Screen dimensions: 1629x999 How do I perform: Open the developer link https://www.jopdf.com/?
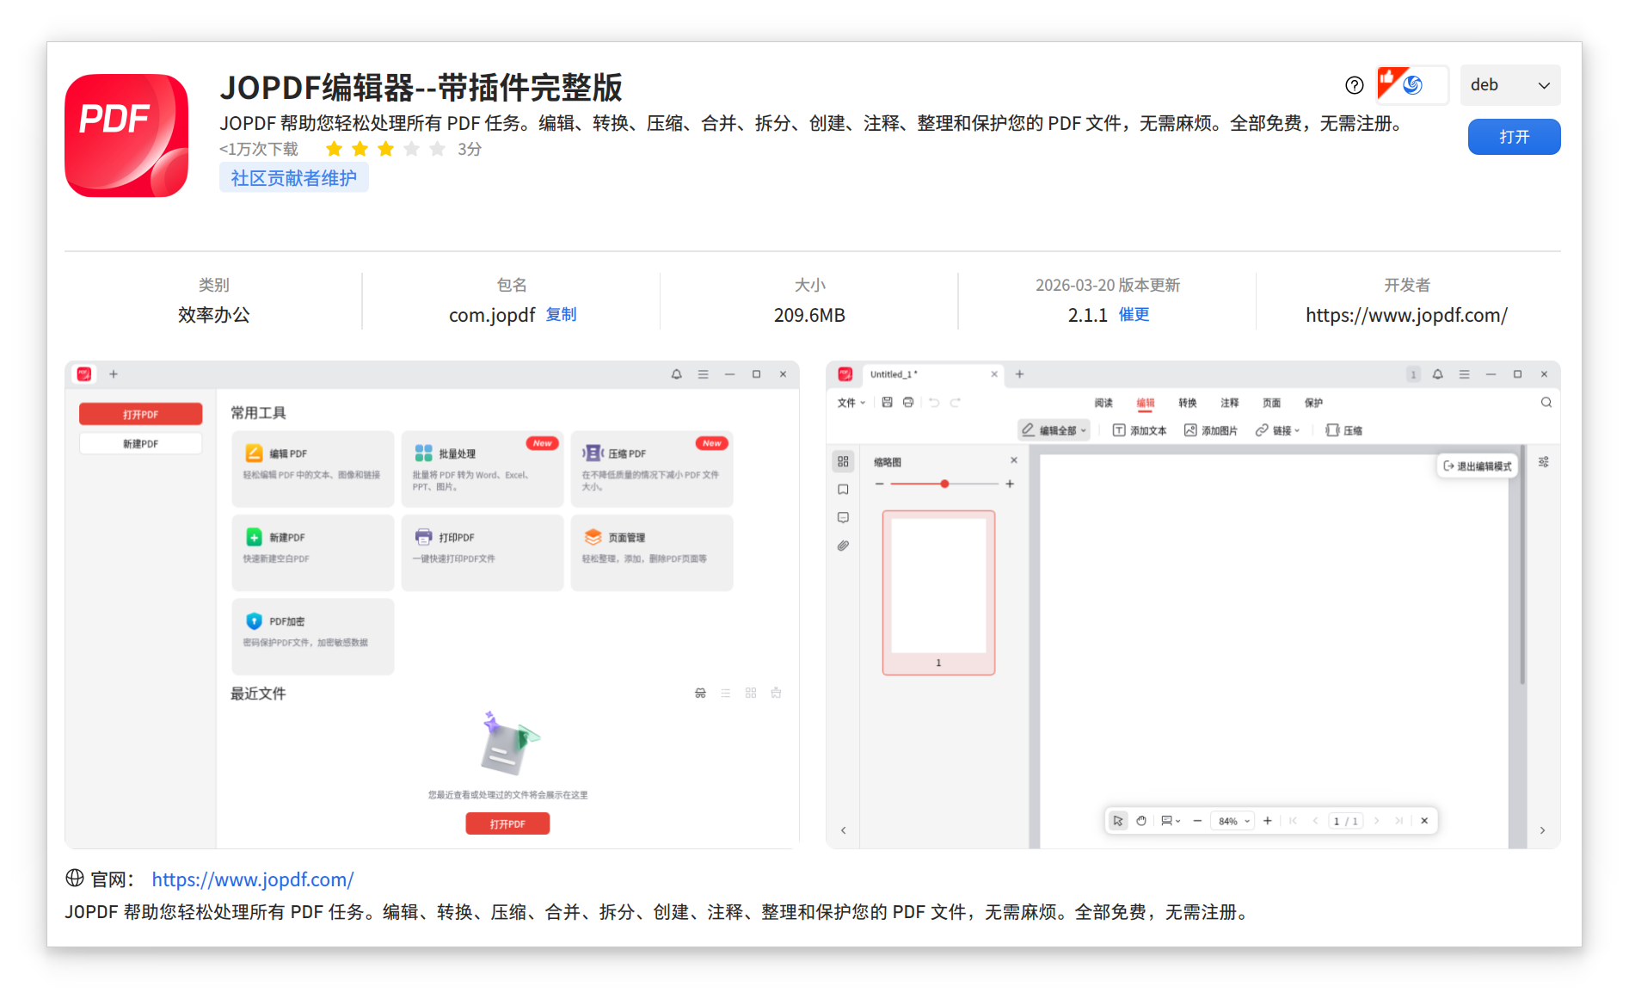click(x=1406, y=315)
